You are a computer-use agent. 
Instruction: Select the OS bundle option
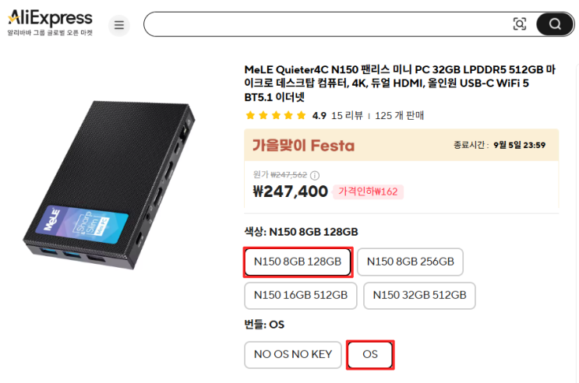coord(370,354)
